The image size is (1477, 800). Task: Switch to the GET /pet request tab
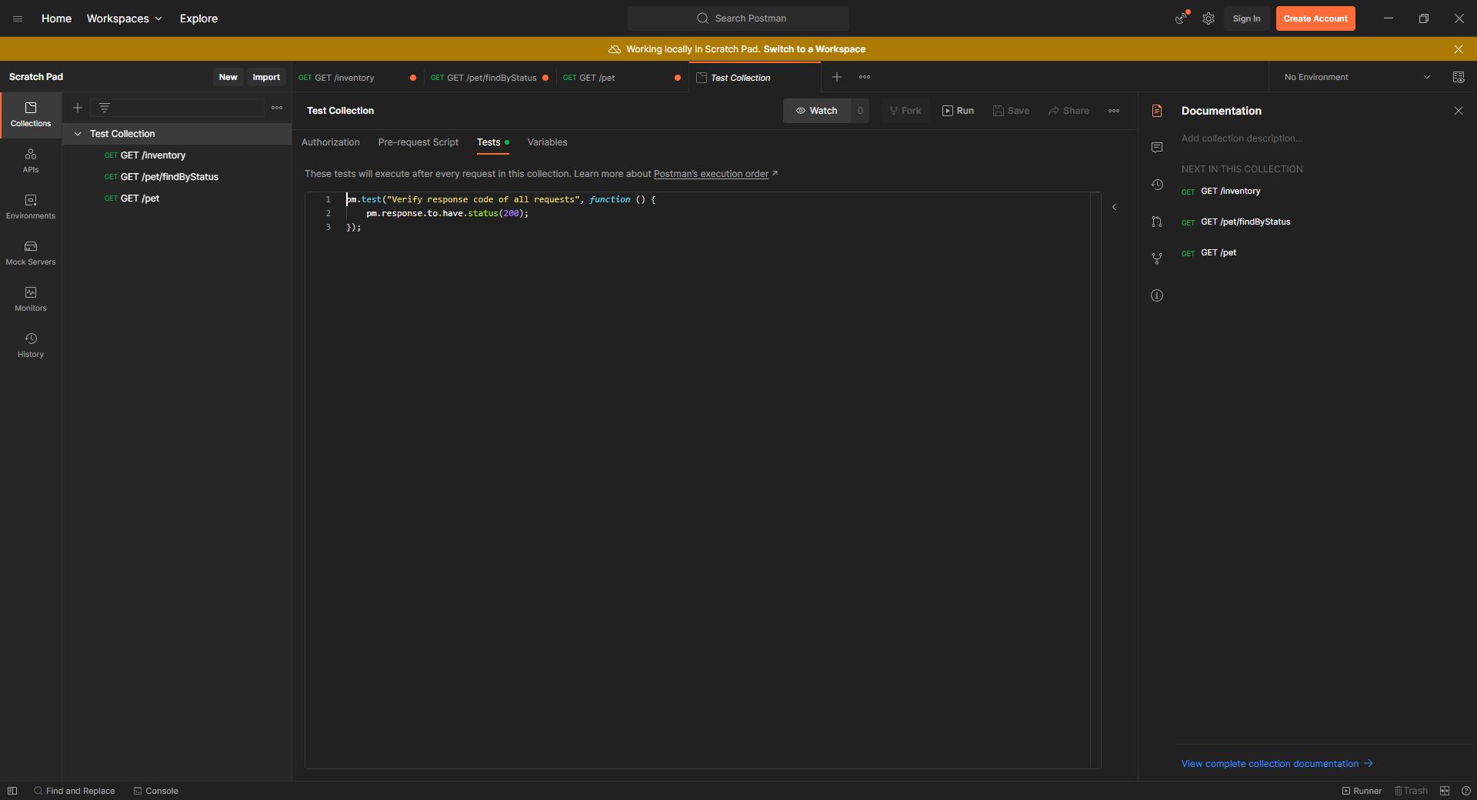[x=622, y=78]
